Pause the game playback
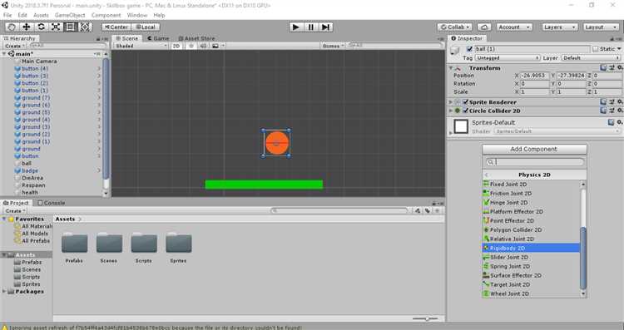This screenshot has height=330, width=624. coord(310,27)
